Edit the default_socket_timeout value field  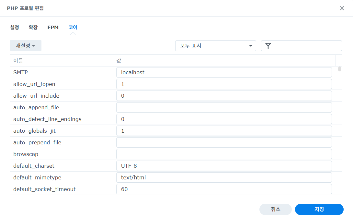224,189
